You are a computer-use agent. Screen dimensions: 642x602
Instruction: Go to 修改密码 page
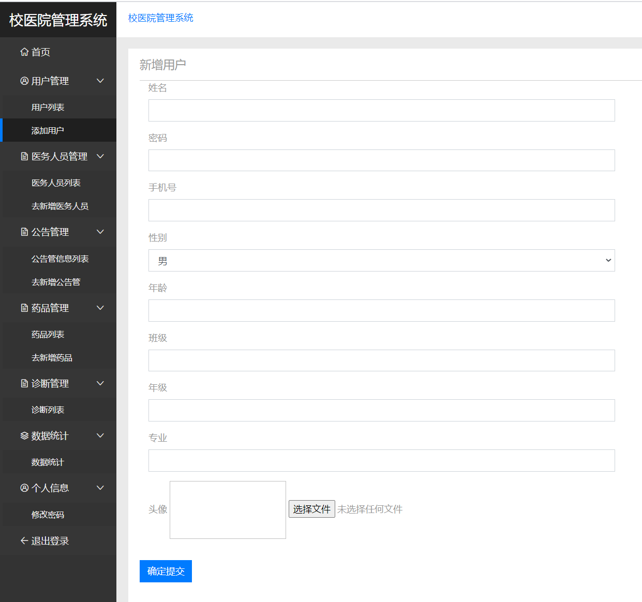tap(48, 515)
